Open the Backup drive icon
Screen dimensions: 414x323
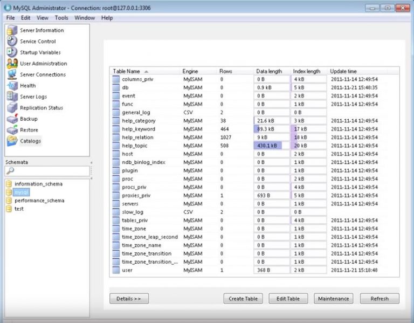[x=12, y=119]
